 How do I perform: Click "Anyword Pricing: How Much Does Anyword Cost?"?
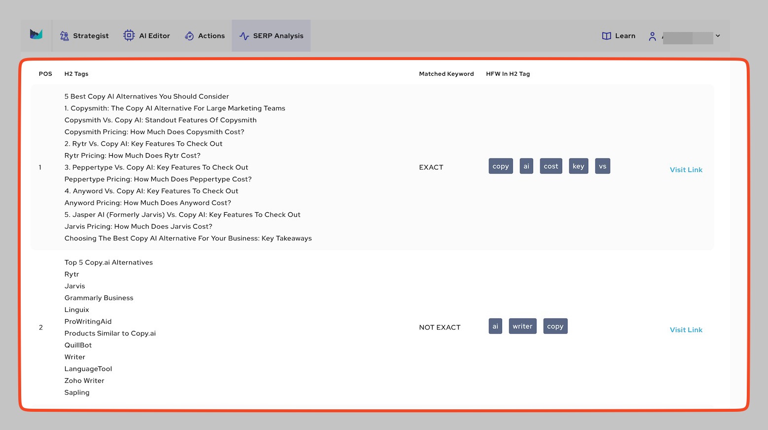(x=148, y=203)
